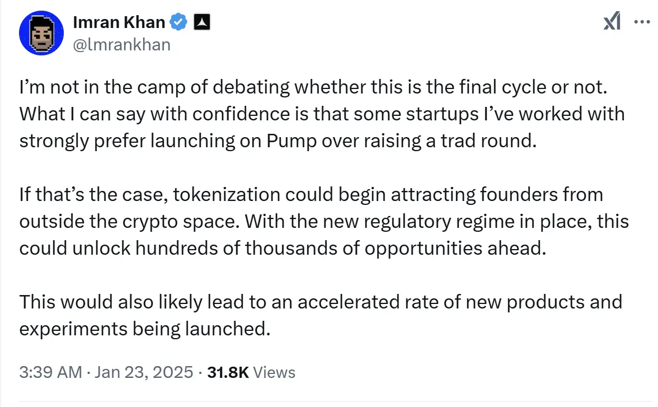Click the phrase "outside the crypto space"

[x=127, y=221]
